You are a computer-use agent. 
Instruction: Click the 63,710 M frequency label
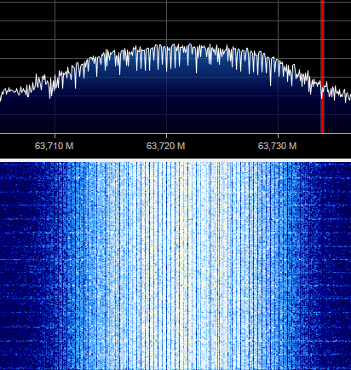point(55,146)
